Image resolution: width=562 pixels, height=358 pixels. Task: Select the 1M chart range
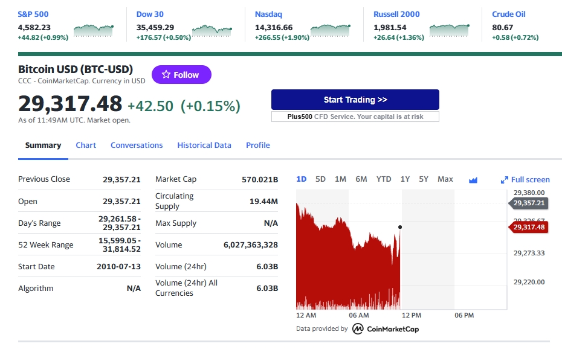[340, 179]
